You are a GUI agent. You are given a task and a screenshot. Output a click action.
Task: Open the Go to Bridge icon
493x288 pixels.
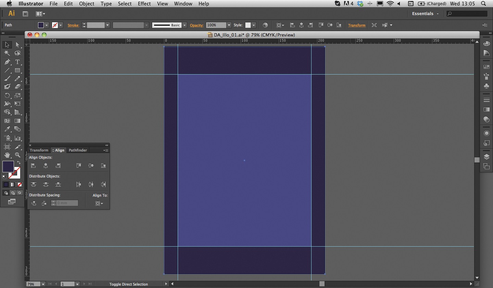(x=25, y=14)
